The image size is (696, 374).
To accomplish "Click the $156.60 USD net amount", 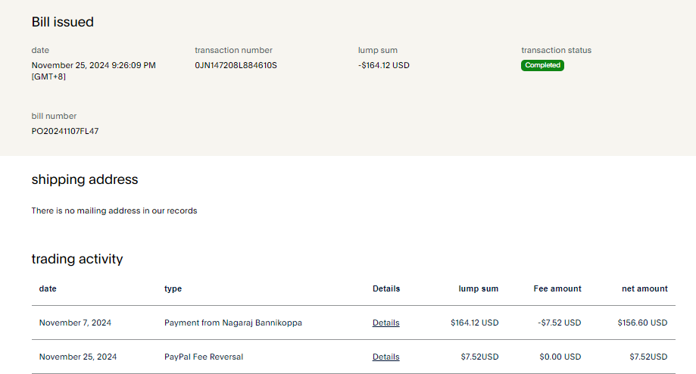I will [642, 323].
